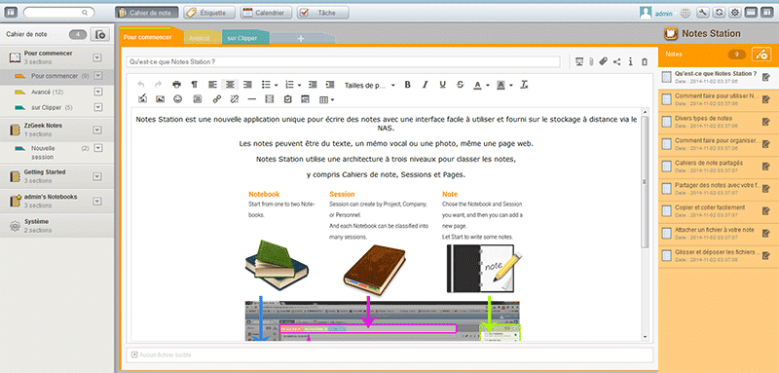Viewport: 779px width, 373px height.
Task: Align text right
Action: click(x=247, y=85)
